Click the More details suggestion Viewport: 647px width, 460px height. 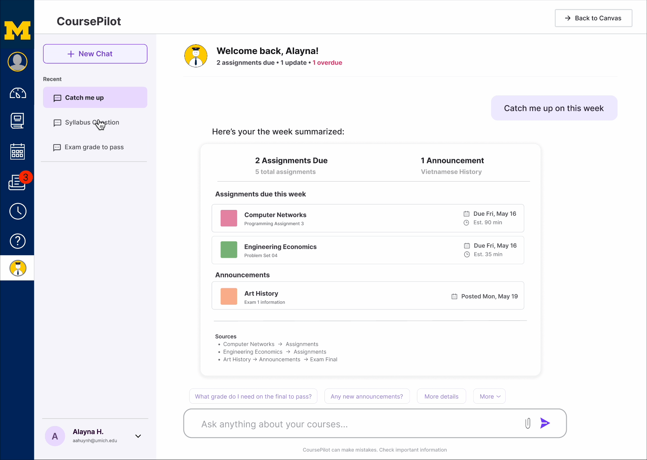(x=441, y=396)
